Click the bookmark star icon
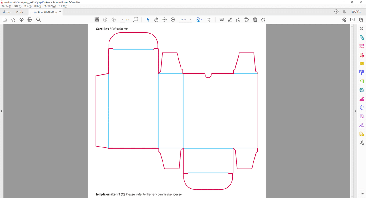This screenshot has height=198, width=366. [13, 19]
